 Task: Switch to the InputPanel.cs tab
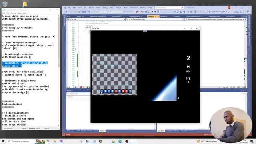point(117,16)
